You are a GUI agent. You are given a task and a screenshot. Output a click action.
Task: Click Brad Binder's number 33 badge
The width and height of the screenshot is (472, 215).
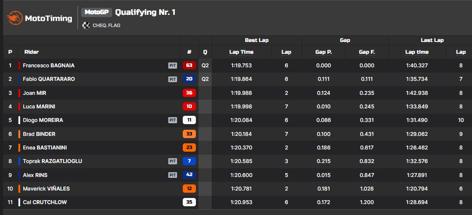(x=189, y=134)
